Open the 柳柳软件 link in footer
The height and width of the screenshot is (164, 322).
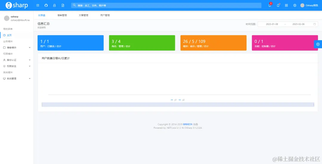point(188,124)
